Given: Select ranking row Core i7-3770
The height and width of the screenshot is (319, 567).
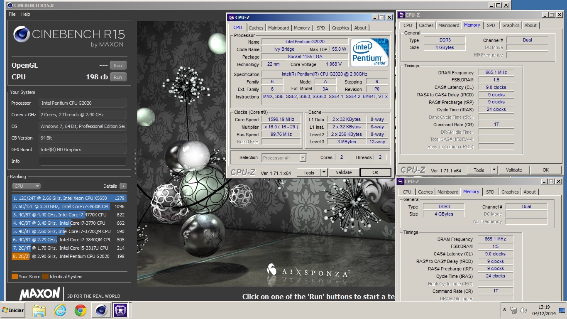Looking at the screenshot, I should 69,223.
